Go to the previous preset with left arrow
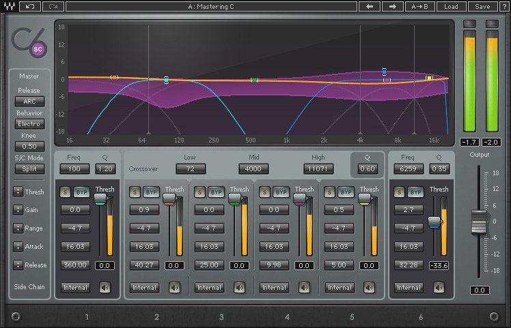 pyautogui.click(x=370, y=7)
